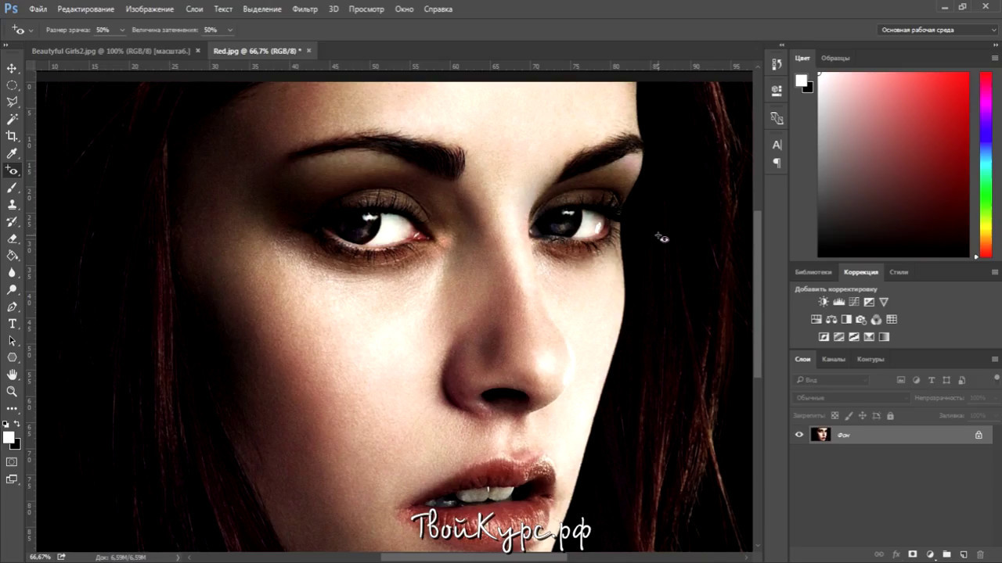Open the Фильтр menu
Image resolution: width=1002 pixels, height=563 pixels.
pos(305,9)
